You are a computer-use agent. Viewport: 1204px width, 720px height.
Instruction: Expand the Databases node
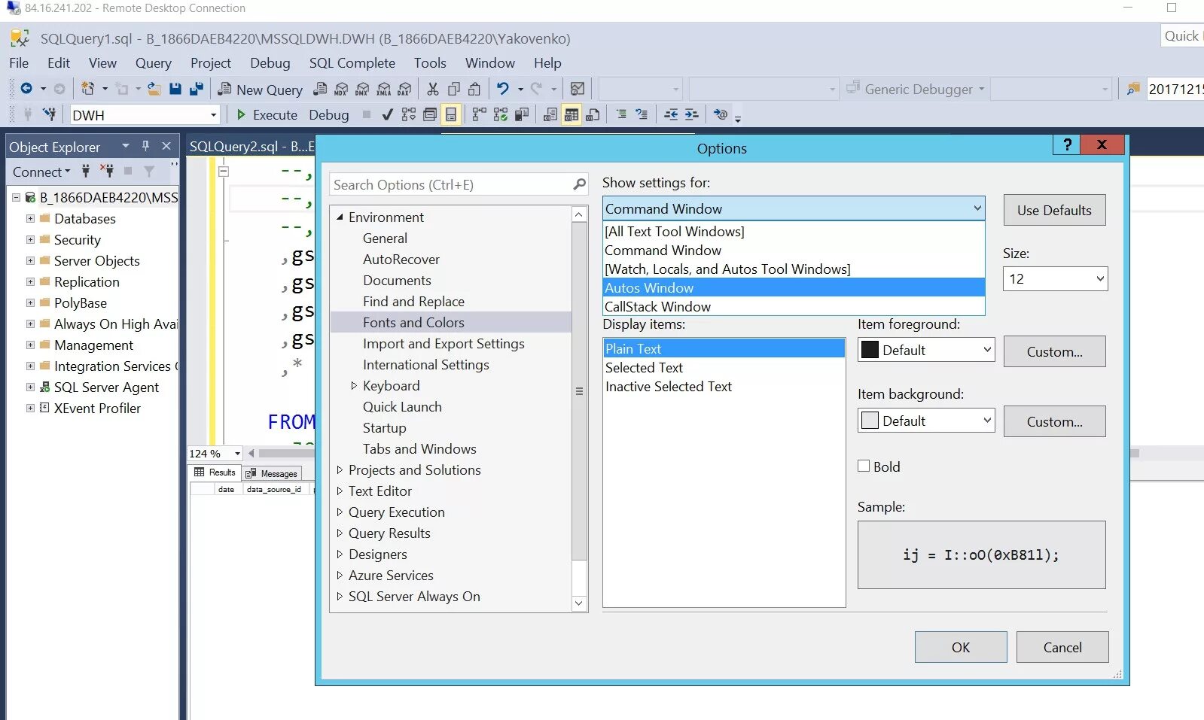30,219
